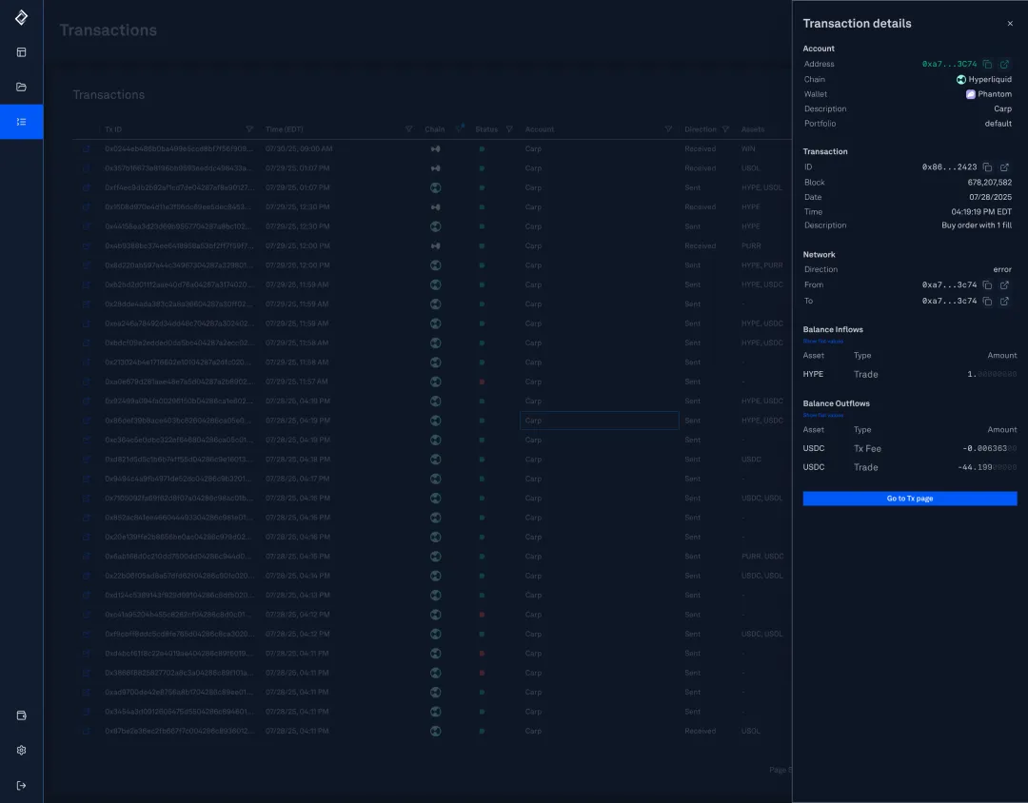
Task: Open the Tx ID column filter
Action: coord(249,129)
